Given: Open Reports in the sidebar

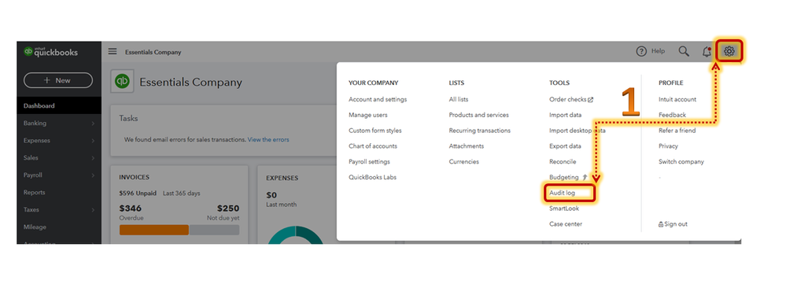Looking at the screenshot, I should [x=34, y=192].
